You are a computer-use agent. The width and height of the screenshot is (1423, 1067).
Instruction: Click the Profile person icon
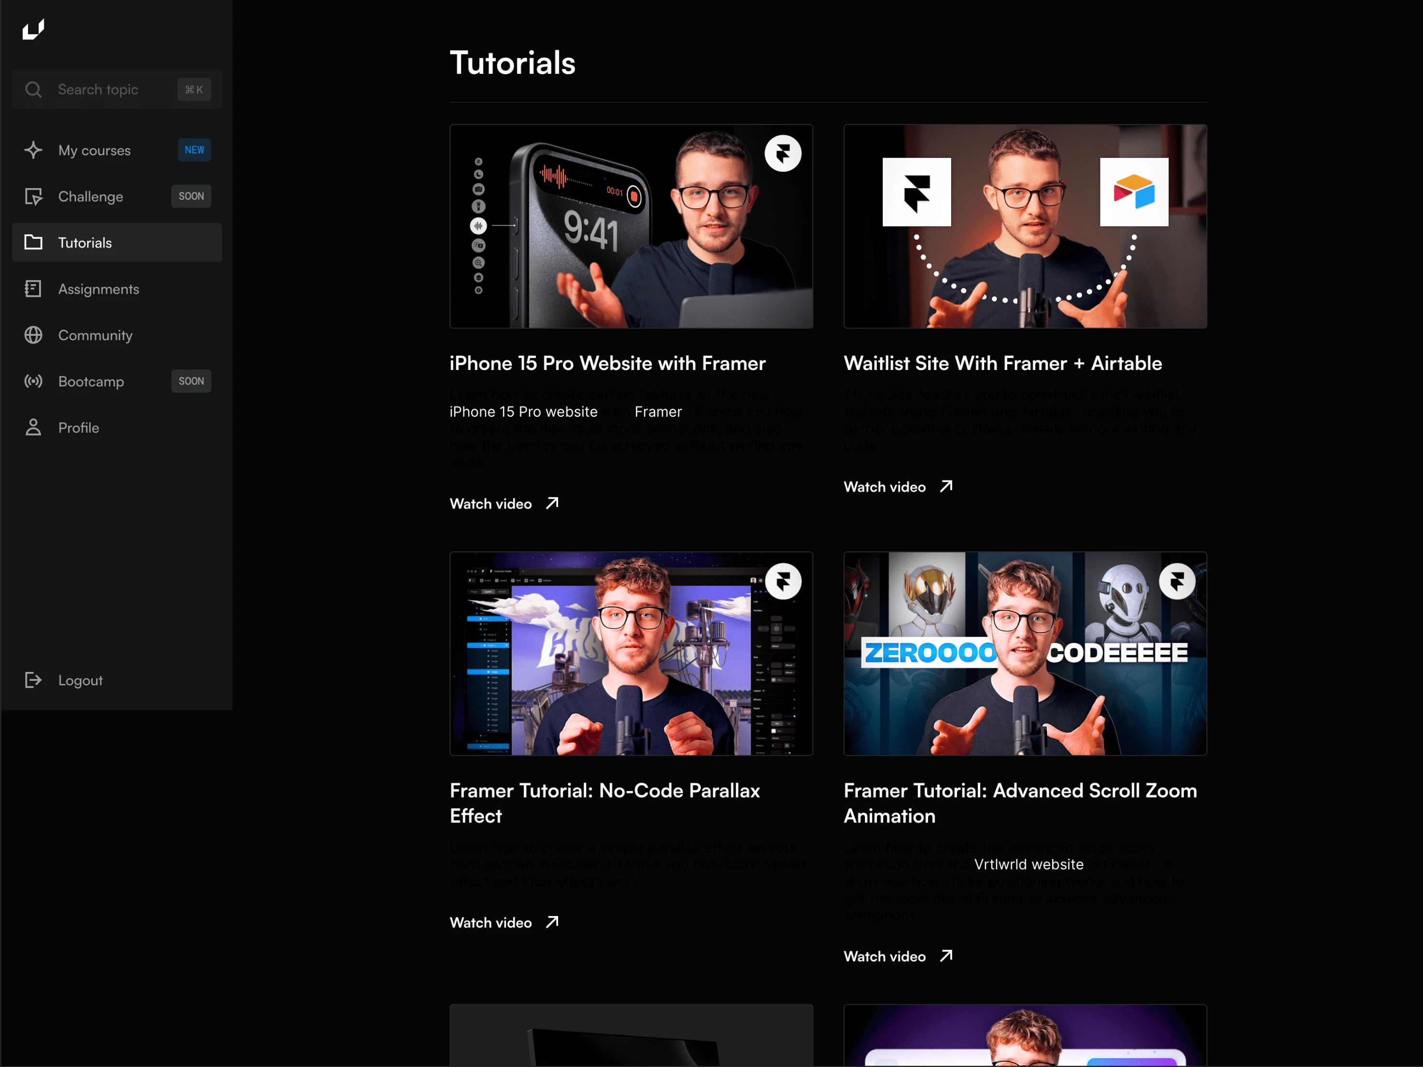[33, 428]
